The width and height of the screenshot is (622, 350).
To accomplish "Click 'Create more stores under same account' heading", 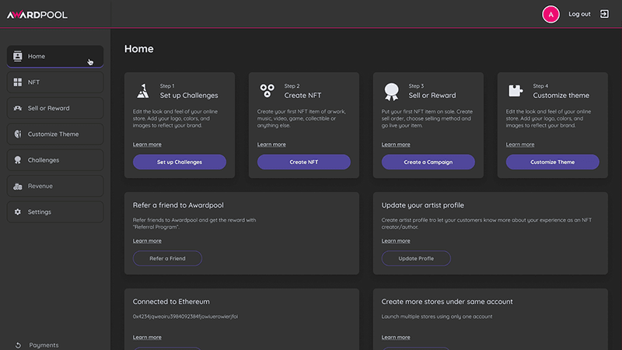I will (x=447, y=302).
